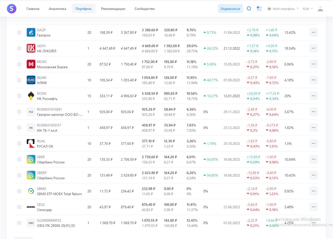Open the three-dots menu for GAZP row
This screenshot has height=239, width=333.
314,33
